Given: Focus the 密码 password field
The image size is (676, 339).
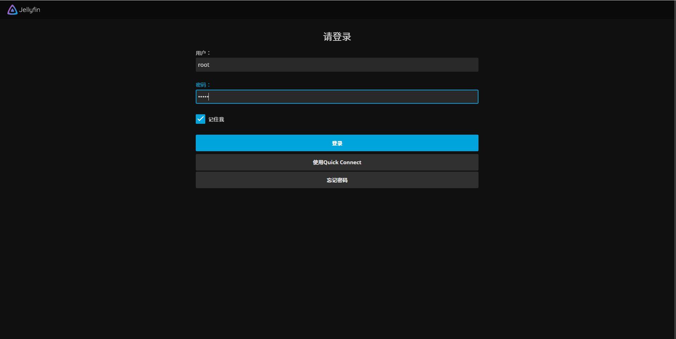Looking at the screenshot, I should [337, 97].
